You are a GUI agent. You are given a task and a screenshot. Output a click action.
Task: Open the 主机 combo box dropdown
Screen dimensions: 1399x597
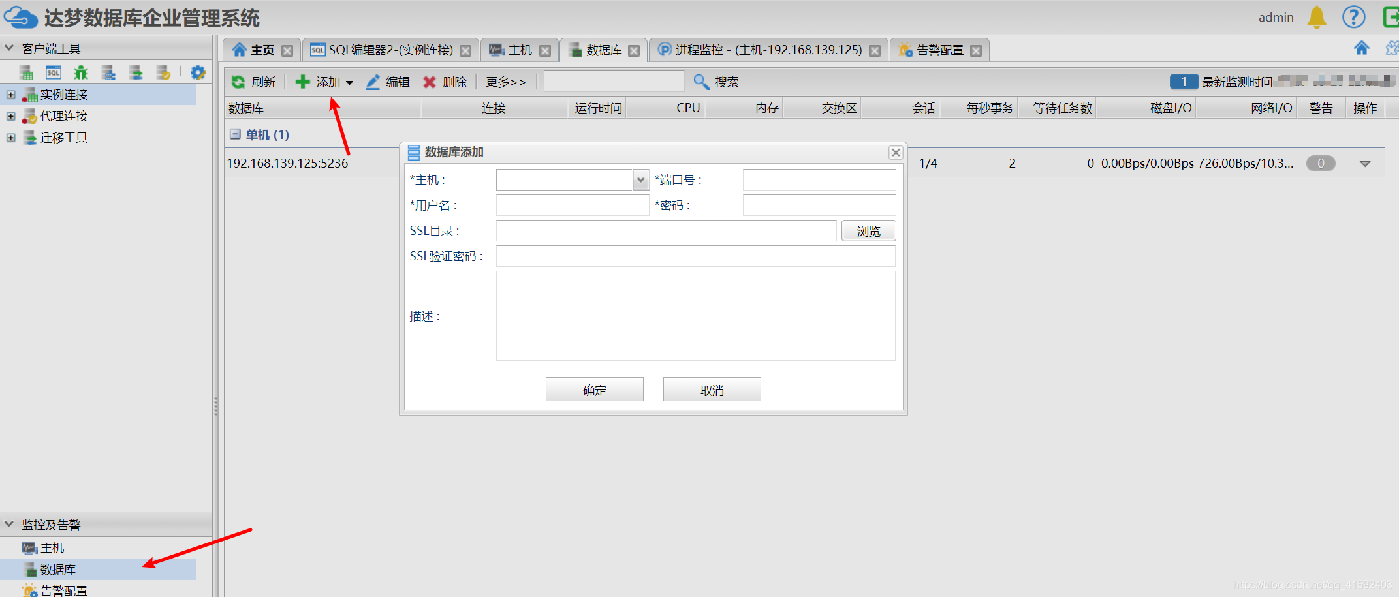pos(641,180)
